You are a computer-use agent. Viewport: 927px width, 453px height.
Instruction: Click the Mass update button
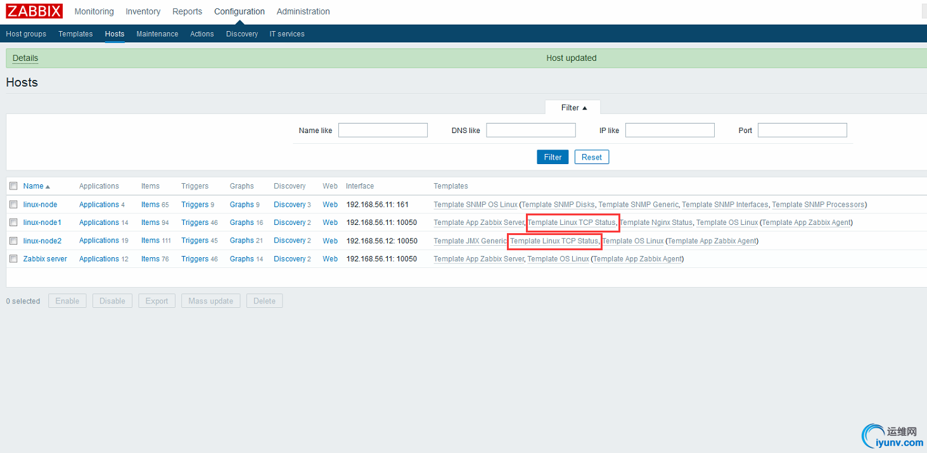tap(211, 301)
